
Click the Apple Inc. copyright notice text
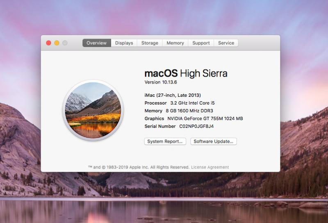click(139, 167)
